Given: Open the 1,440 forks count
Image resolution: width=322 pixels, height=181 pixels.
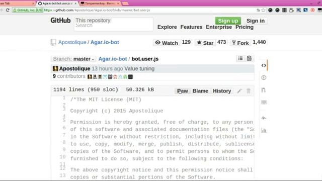Looking at the screenshot, I should coord(259,42).
